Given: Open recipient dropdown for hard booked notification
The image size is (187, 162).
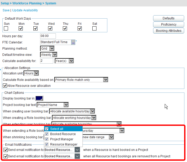Looking at the screenshot, I should tap(62, 150).
